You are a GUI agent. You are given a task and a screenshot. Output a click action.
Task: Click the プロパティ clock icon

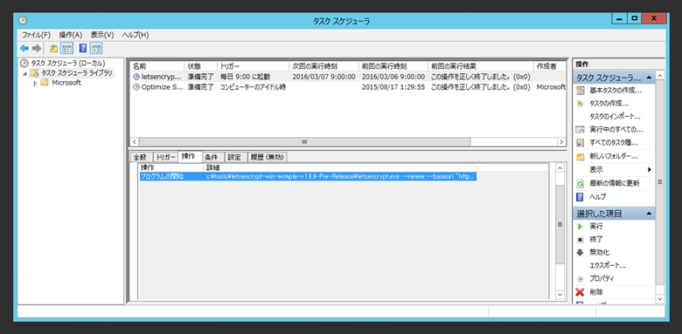tap(580, 279)
